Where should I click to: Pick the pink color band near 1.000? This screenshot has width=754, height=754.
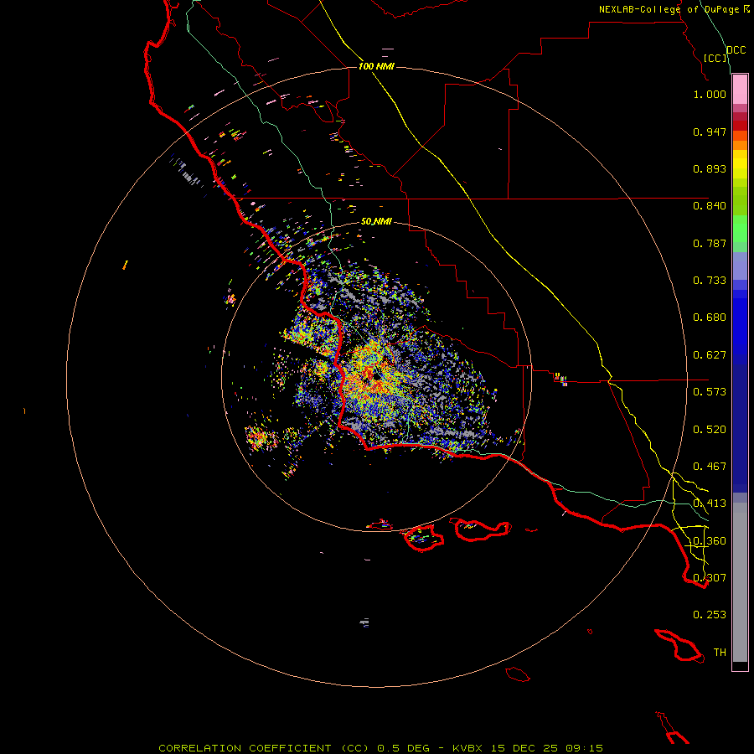pyautogui.click(x=740, y=90)
